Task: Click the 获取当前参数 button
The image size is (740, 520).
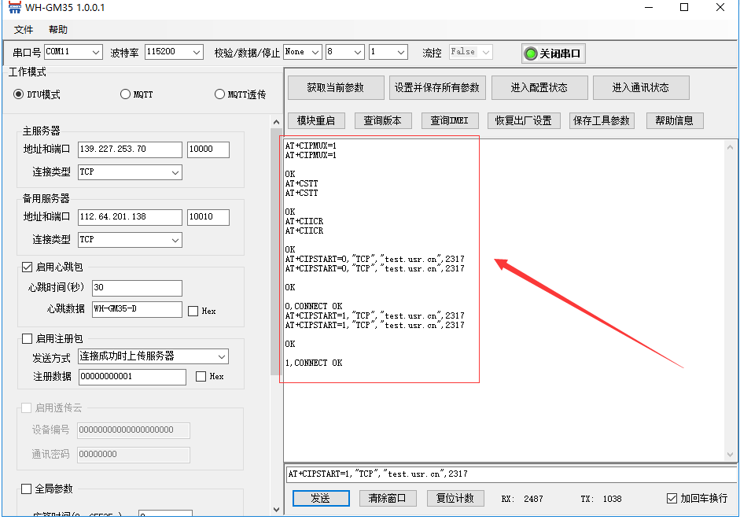Action: point(335,87)
